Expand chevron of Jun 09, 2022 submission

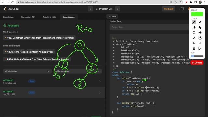[x=100, y=92]
